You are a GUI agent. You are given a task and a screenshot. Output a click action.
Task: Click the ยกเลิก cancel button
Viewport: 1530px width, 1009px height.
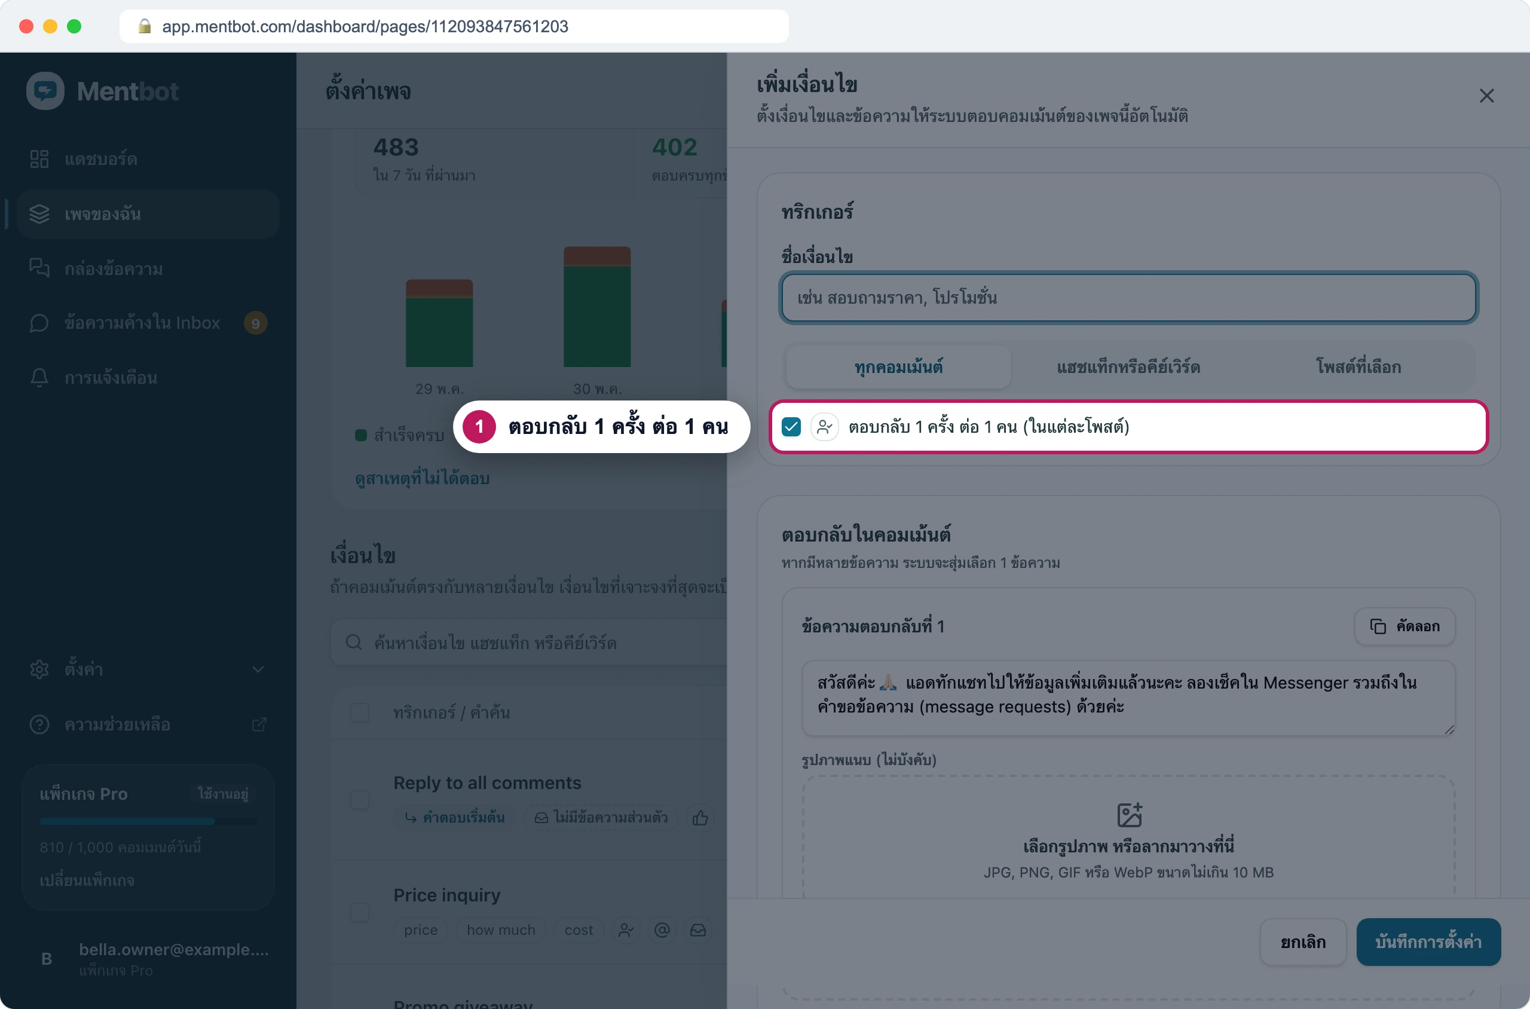1303,941
